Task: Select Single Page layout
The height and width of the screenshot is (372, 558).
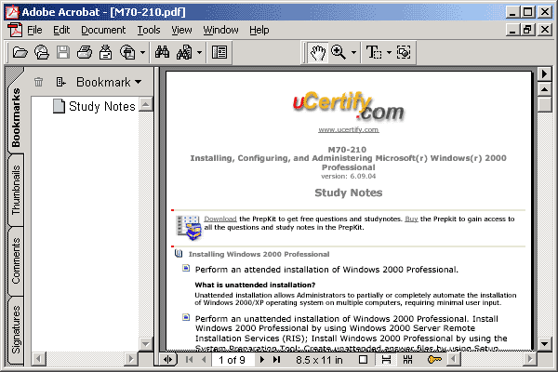Action: [x=363, y=360]
